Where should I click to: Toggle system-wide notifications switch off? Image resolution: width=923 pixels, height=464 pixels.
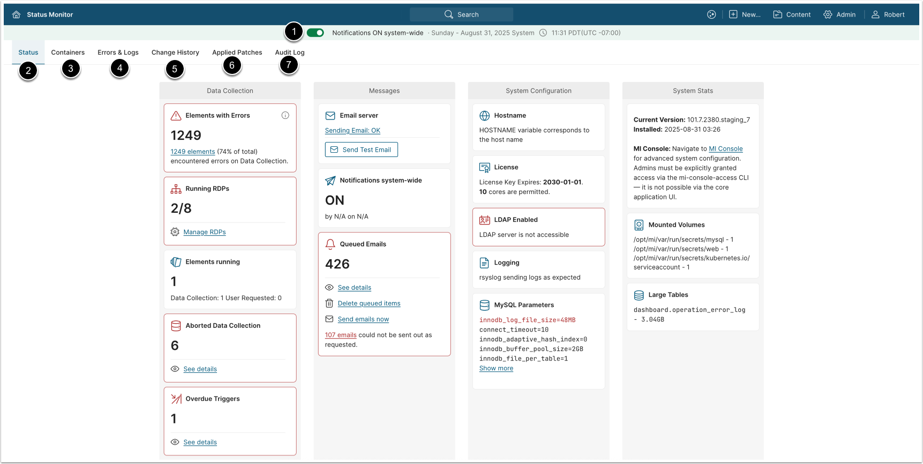coord(316,33)
